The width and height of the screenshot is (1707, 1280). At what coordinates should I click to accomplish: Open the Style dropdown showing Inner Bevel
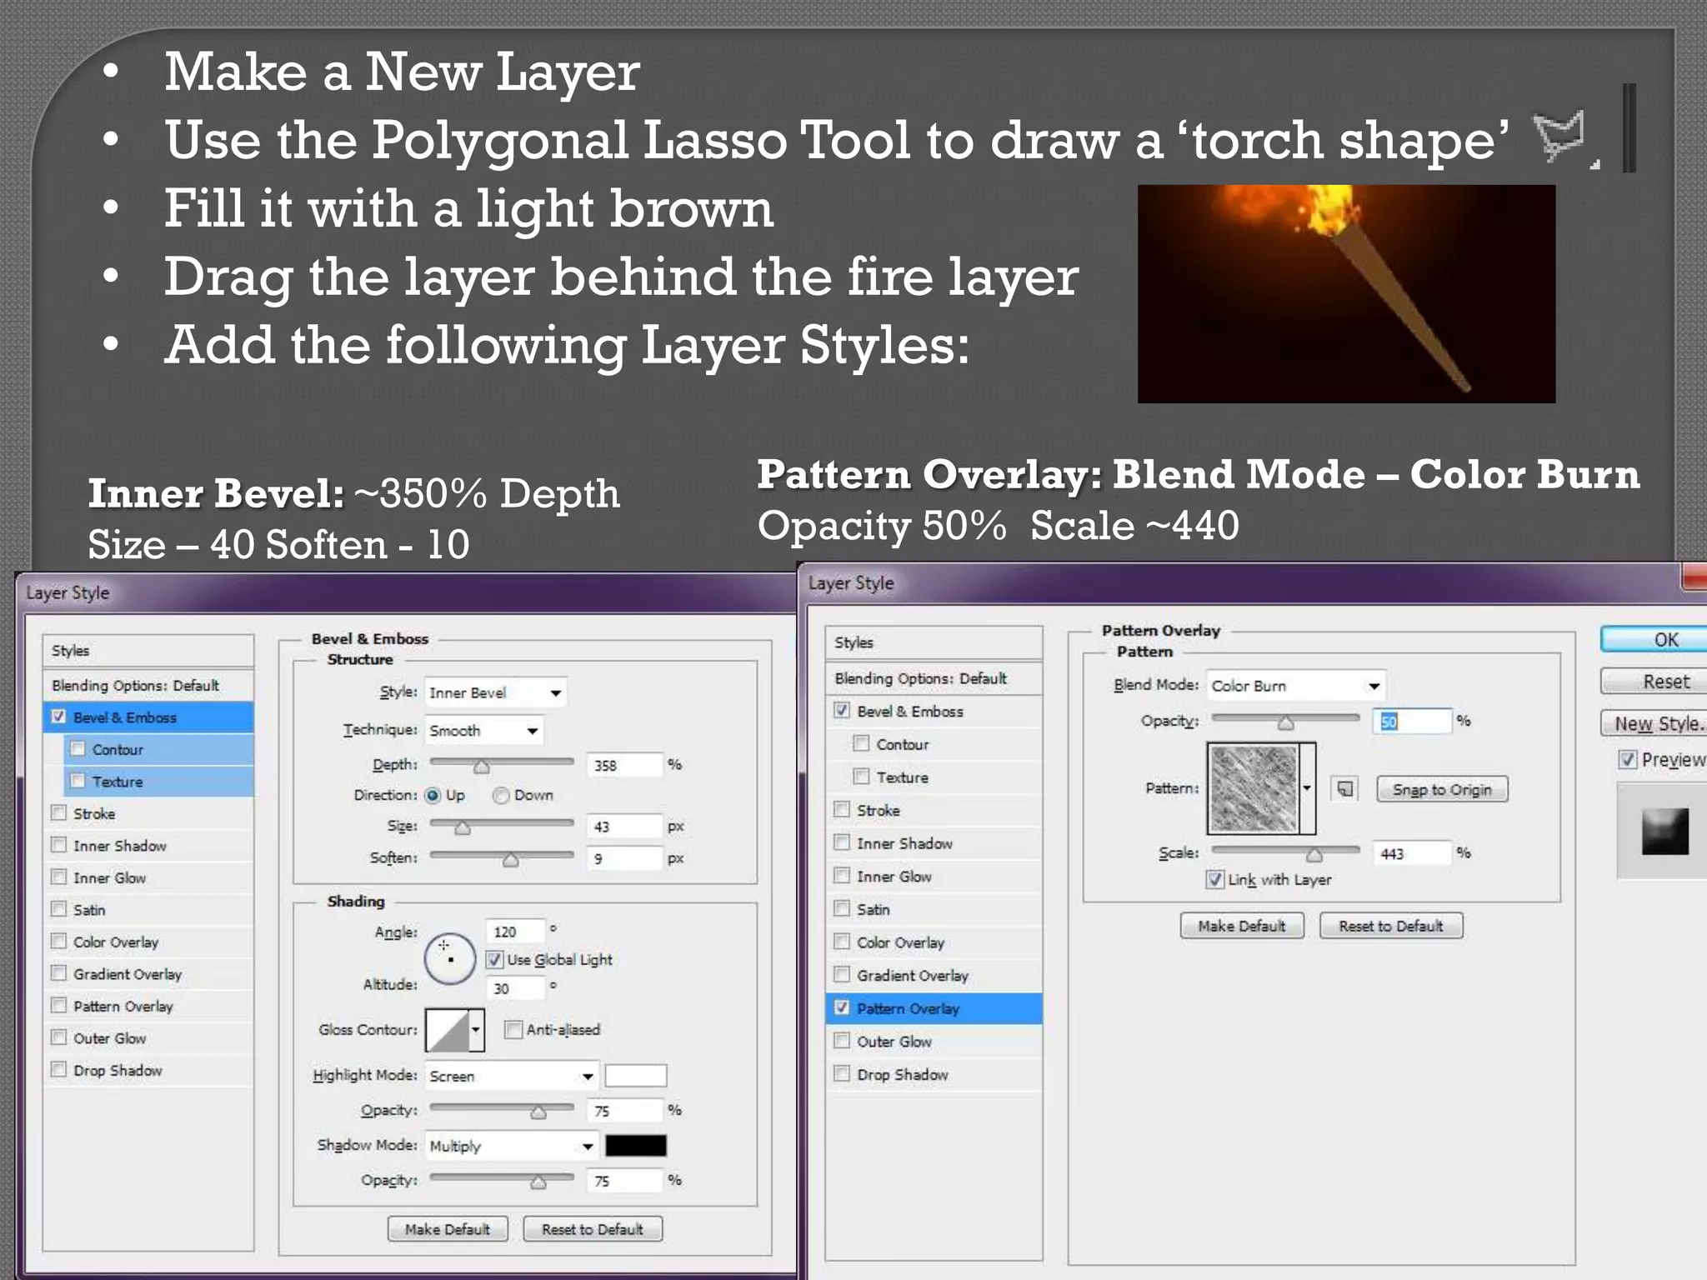496,692
